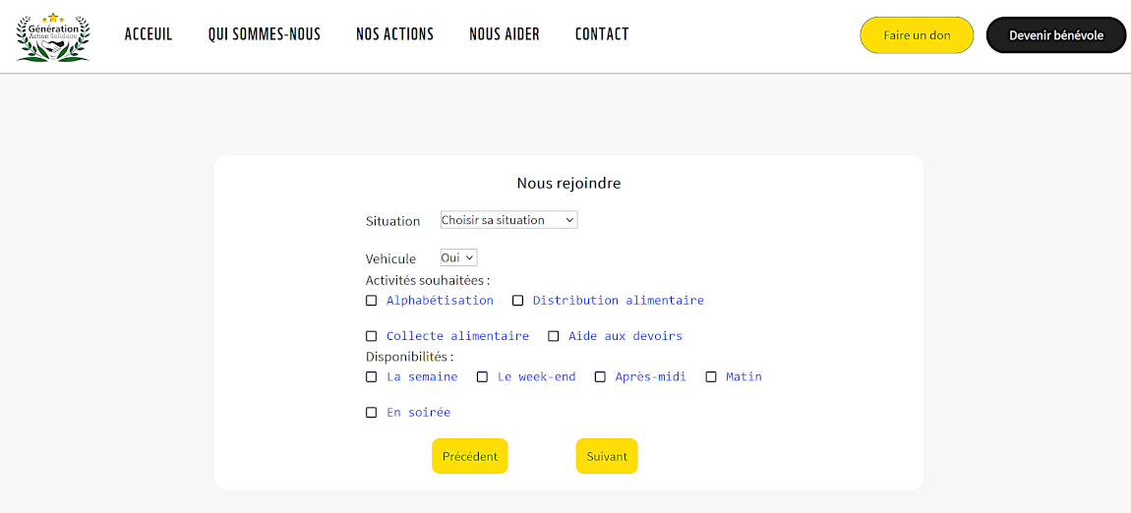
Task: Open the Acceuil menu item
Action: (149, 34)
